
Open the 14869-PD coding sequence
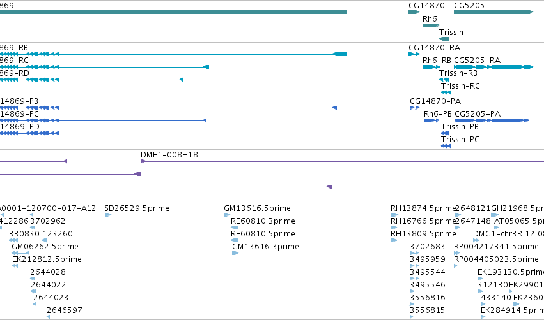[x=30, y=133]
